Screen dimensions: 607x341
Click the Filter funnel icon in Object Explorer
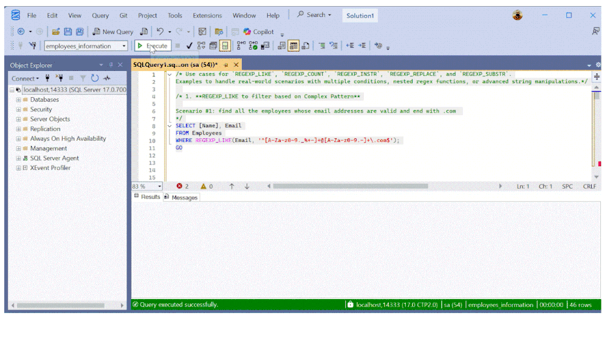pos(83,78)
